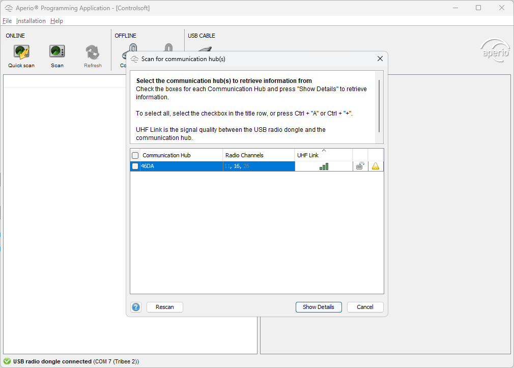Click the Radio Channels column header
The height and width of the screenshot is (368, 514).
point(259,155)
